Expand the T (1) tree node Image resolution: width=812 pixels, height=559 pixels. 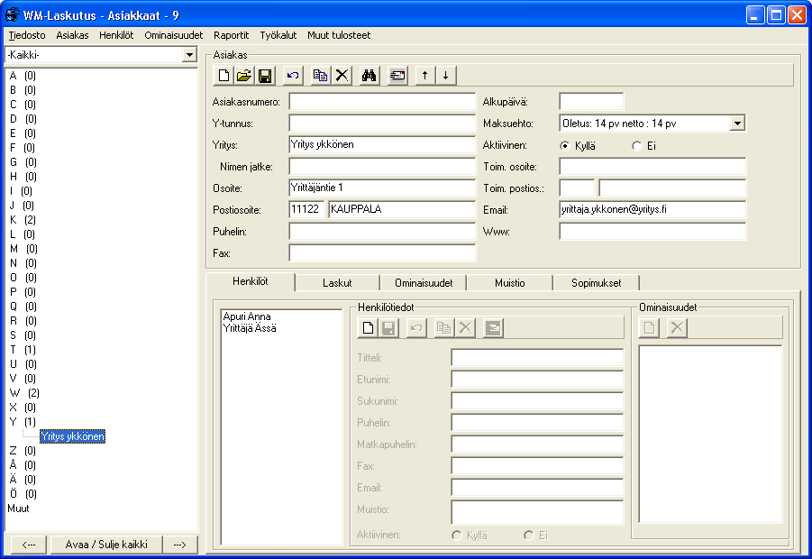(23, 350)
